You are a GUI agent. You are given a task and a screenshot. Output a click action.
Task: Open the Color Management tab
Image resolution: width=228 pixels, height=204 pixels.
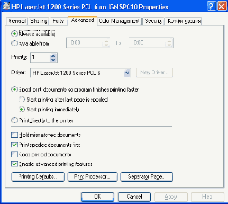coord(119,21)
